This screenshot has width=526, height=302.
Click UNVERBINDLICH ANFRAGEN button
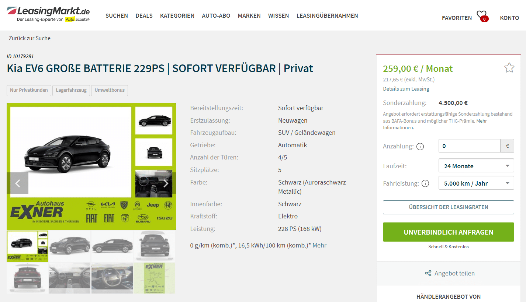coord(448,232)
